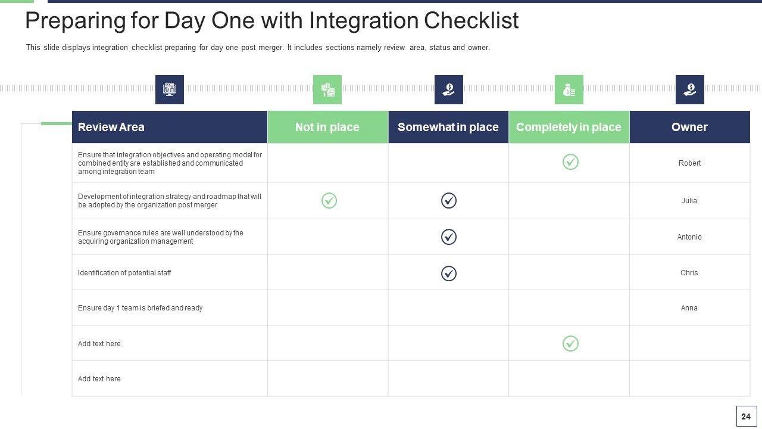Click the green icon above Not in place
762x429 pixels.
327,89
